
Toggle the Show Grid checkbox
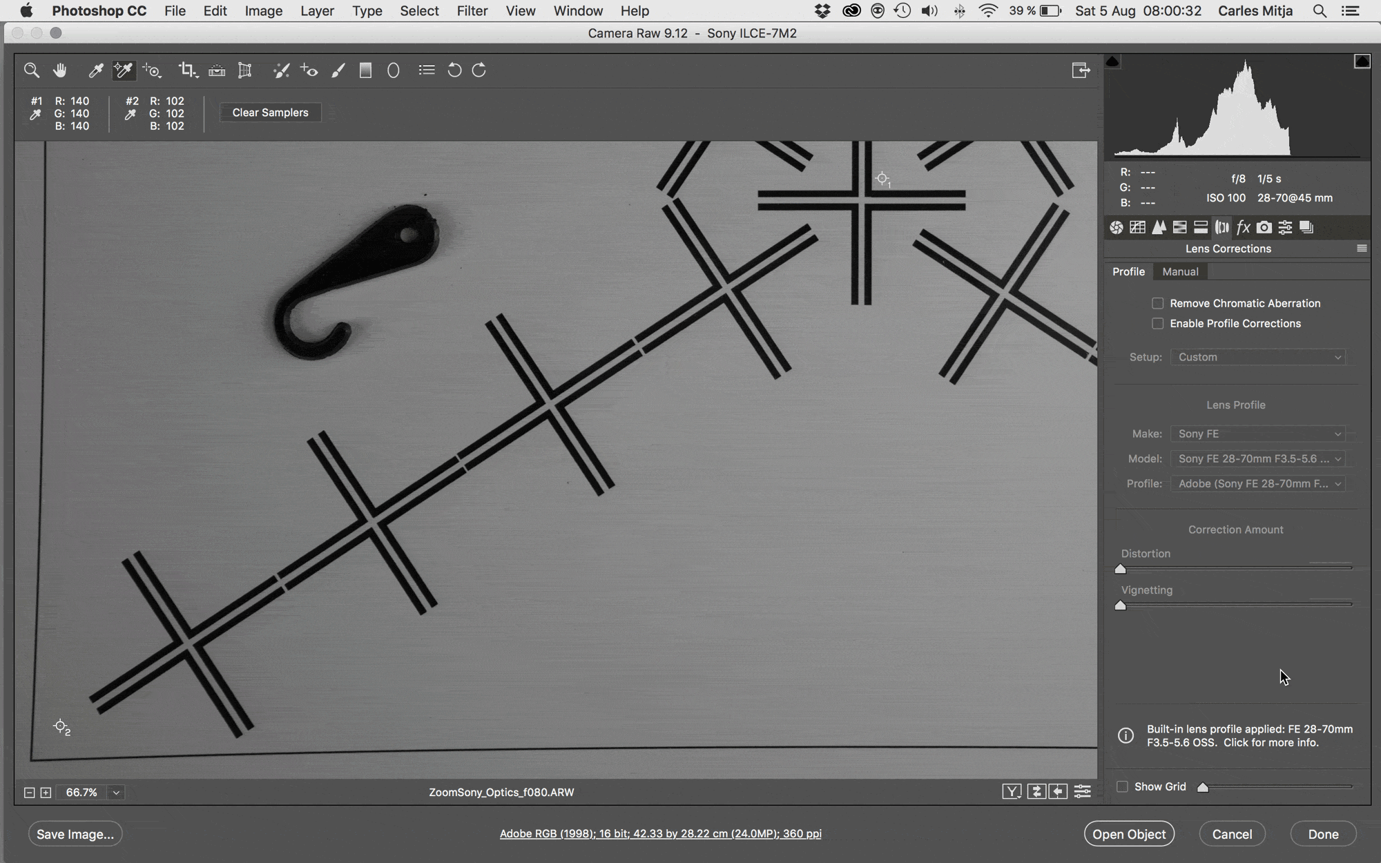[x=1122, y=786]
